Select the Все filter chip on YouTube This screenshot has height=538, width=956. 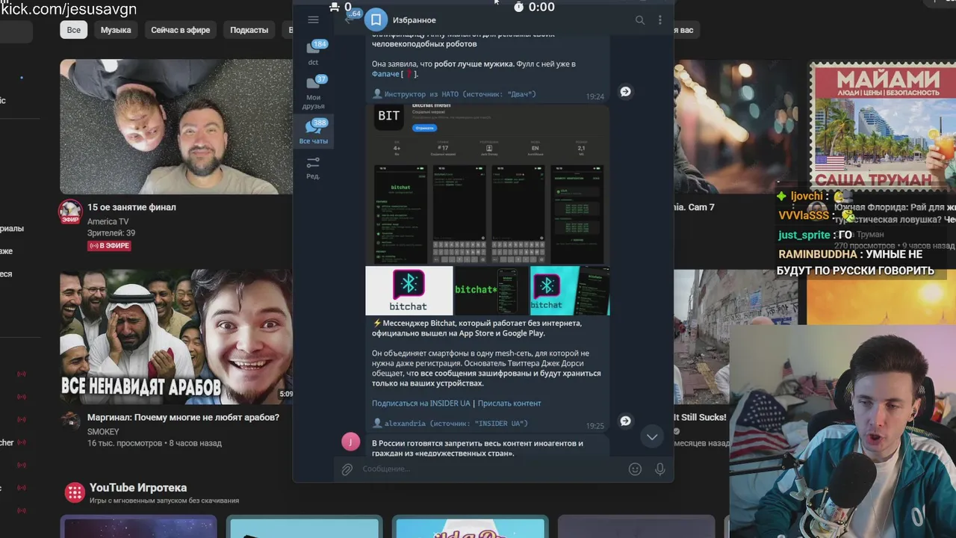click(x=73, y=30)
